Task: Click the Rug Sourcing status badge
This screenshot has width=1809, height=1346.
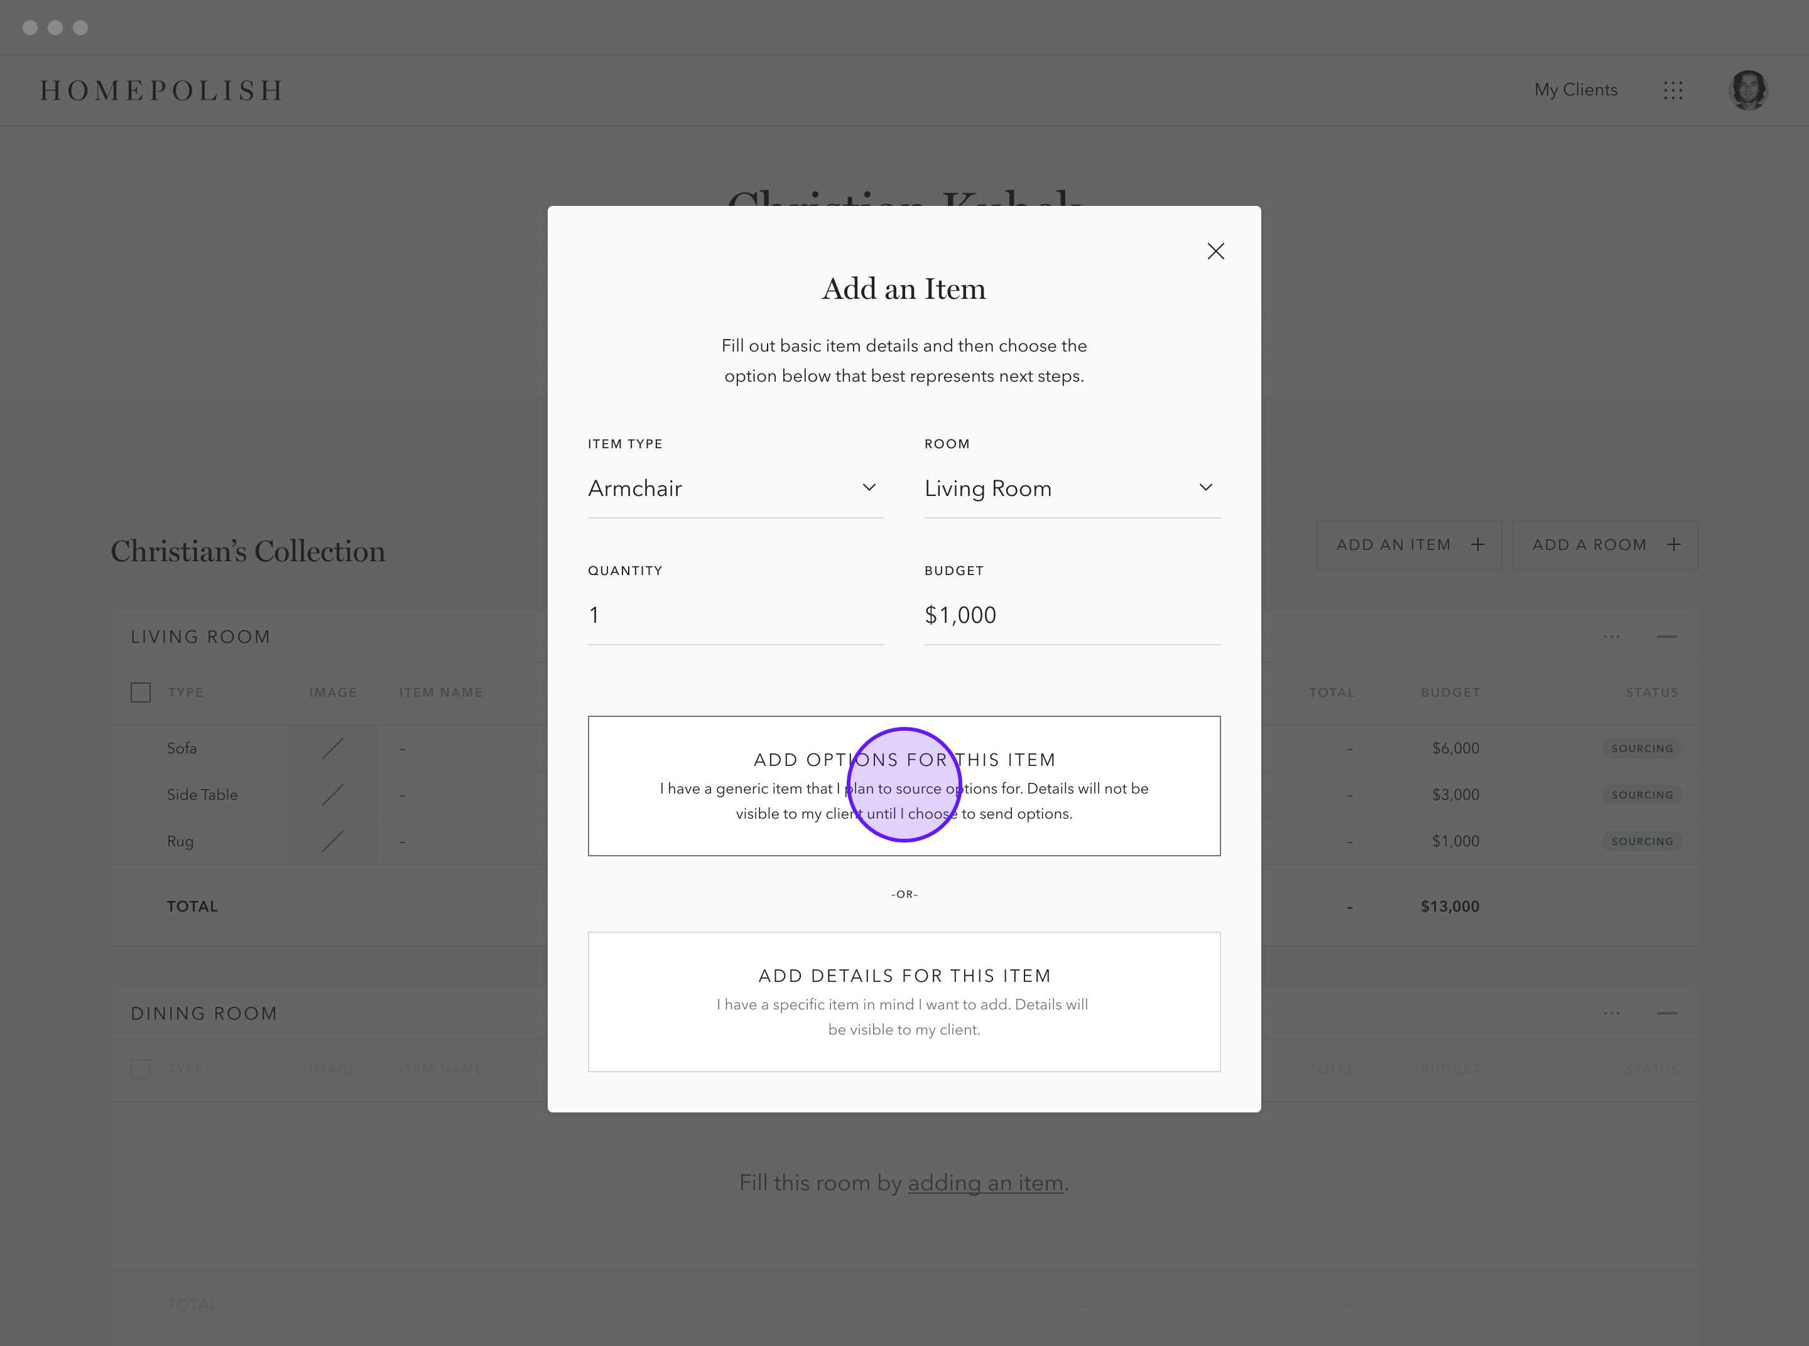Action: (1642, 841)
